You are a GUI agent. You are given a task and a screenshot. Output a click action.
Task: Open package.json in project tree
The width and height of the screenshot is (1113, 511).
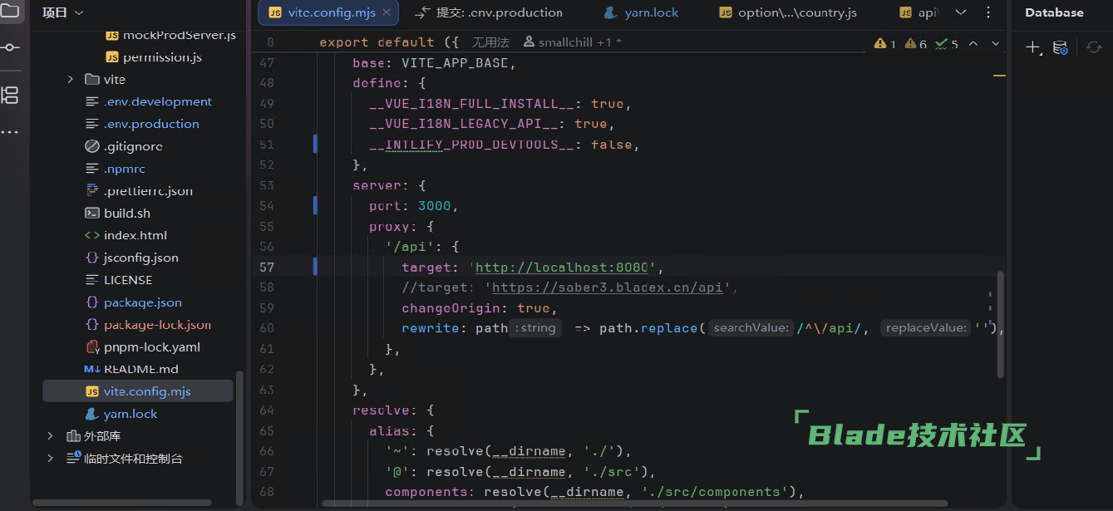[x=142, y=302]
